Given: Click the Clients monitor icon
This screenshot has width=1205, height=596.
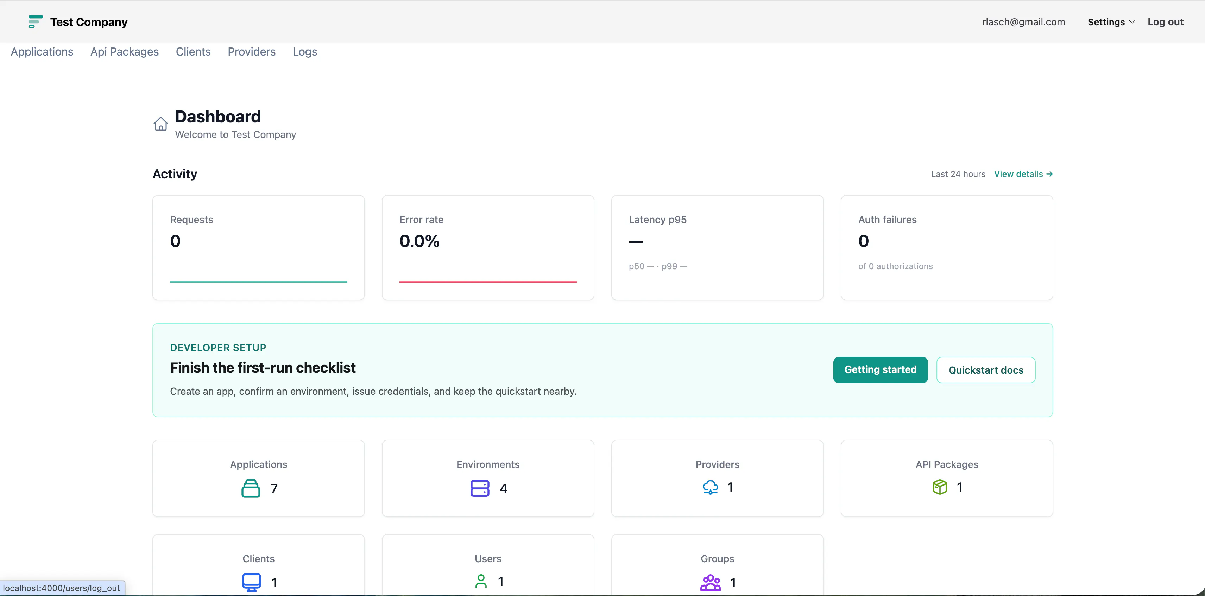Looking at the screenshot, I should click(x=251, y=582).
